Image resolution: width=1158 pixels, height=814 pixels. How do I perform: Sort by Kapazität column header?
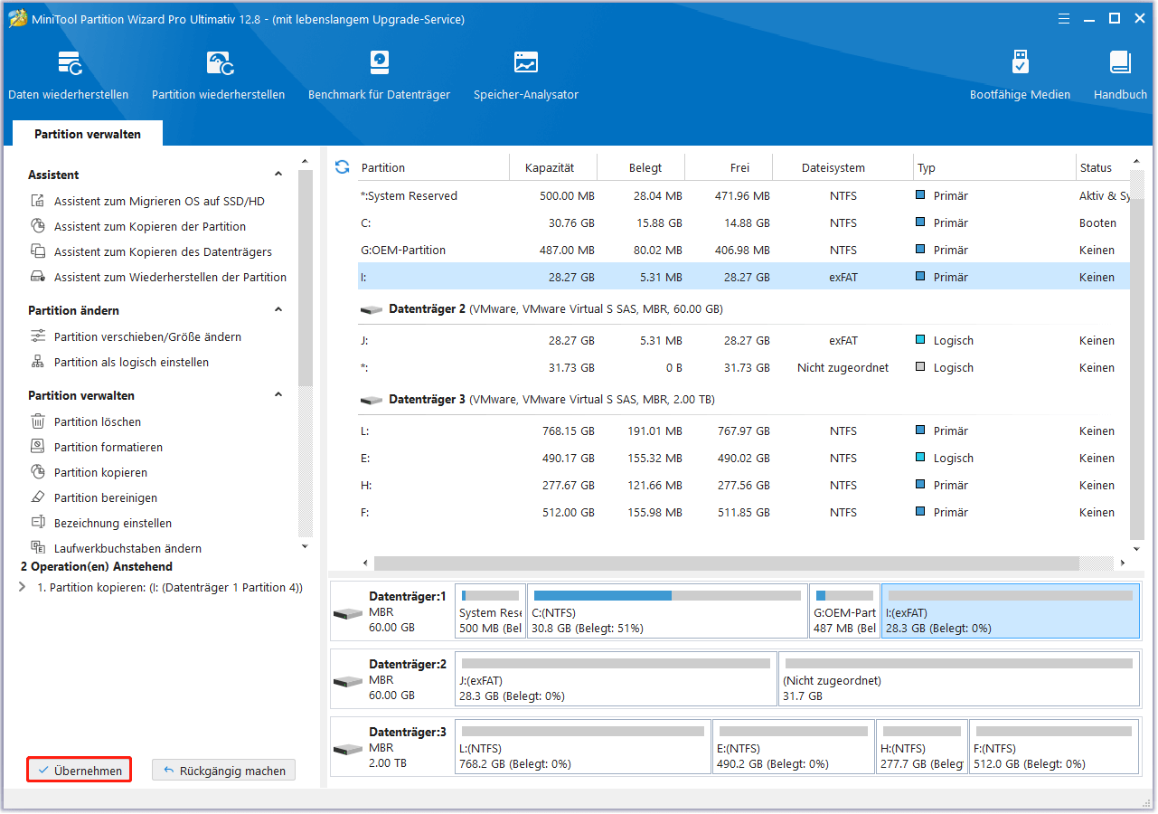pyautogui.click(x=550, y=168)
